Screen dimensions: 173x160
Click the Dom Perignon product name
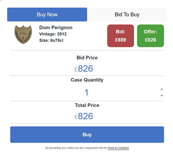[x=56, y=28]
